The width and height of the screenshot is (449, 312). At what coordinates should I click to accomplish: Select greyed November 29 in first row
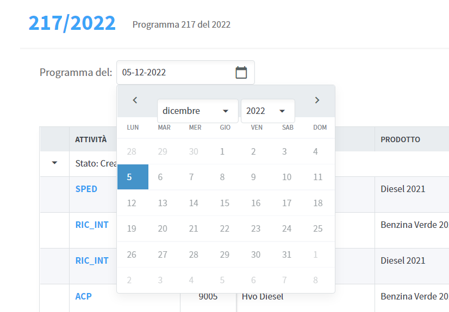(x=164, y=151)
